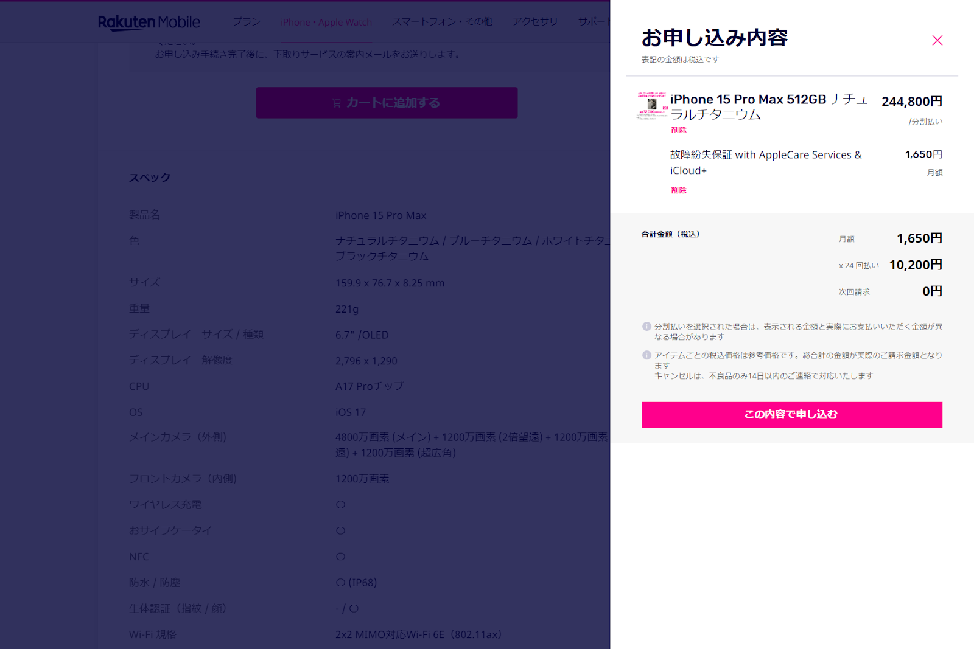Screen dimensions: 974x649
Task: Click the info icon beside 分割払い notice
Action: pos(646,327)
